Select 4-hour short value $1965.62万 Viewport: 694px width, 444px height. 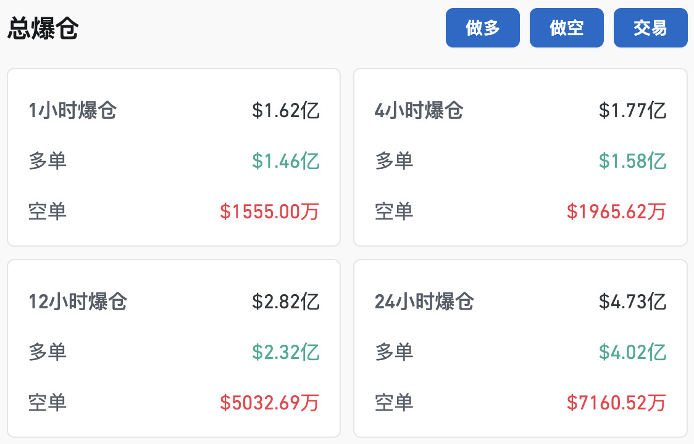click(617, 212)
